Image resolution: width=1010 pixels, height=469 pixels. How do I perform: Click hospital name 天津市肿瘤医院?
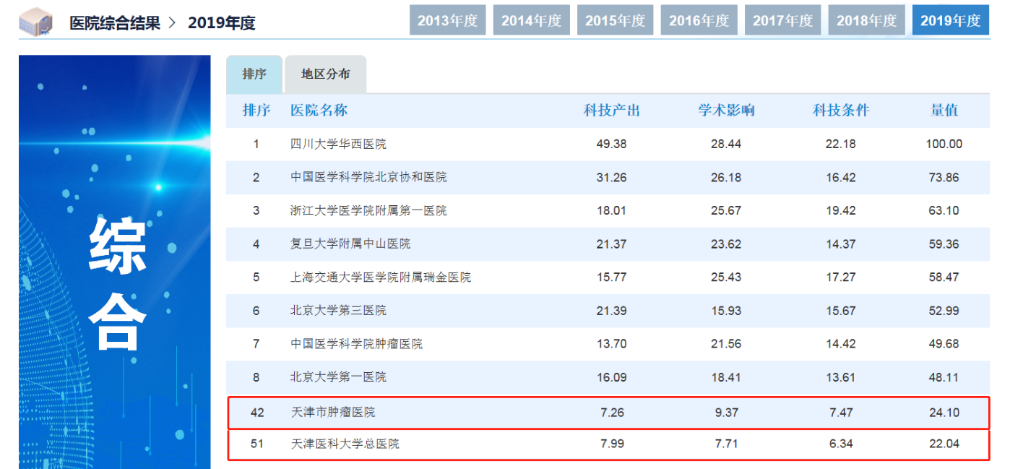tap(332, 413)
